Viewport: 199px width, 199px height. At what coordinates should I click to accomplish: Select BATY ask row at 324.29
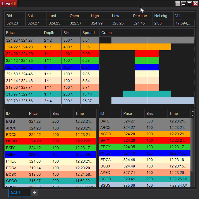(145, 141)
